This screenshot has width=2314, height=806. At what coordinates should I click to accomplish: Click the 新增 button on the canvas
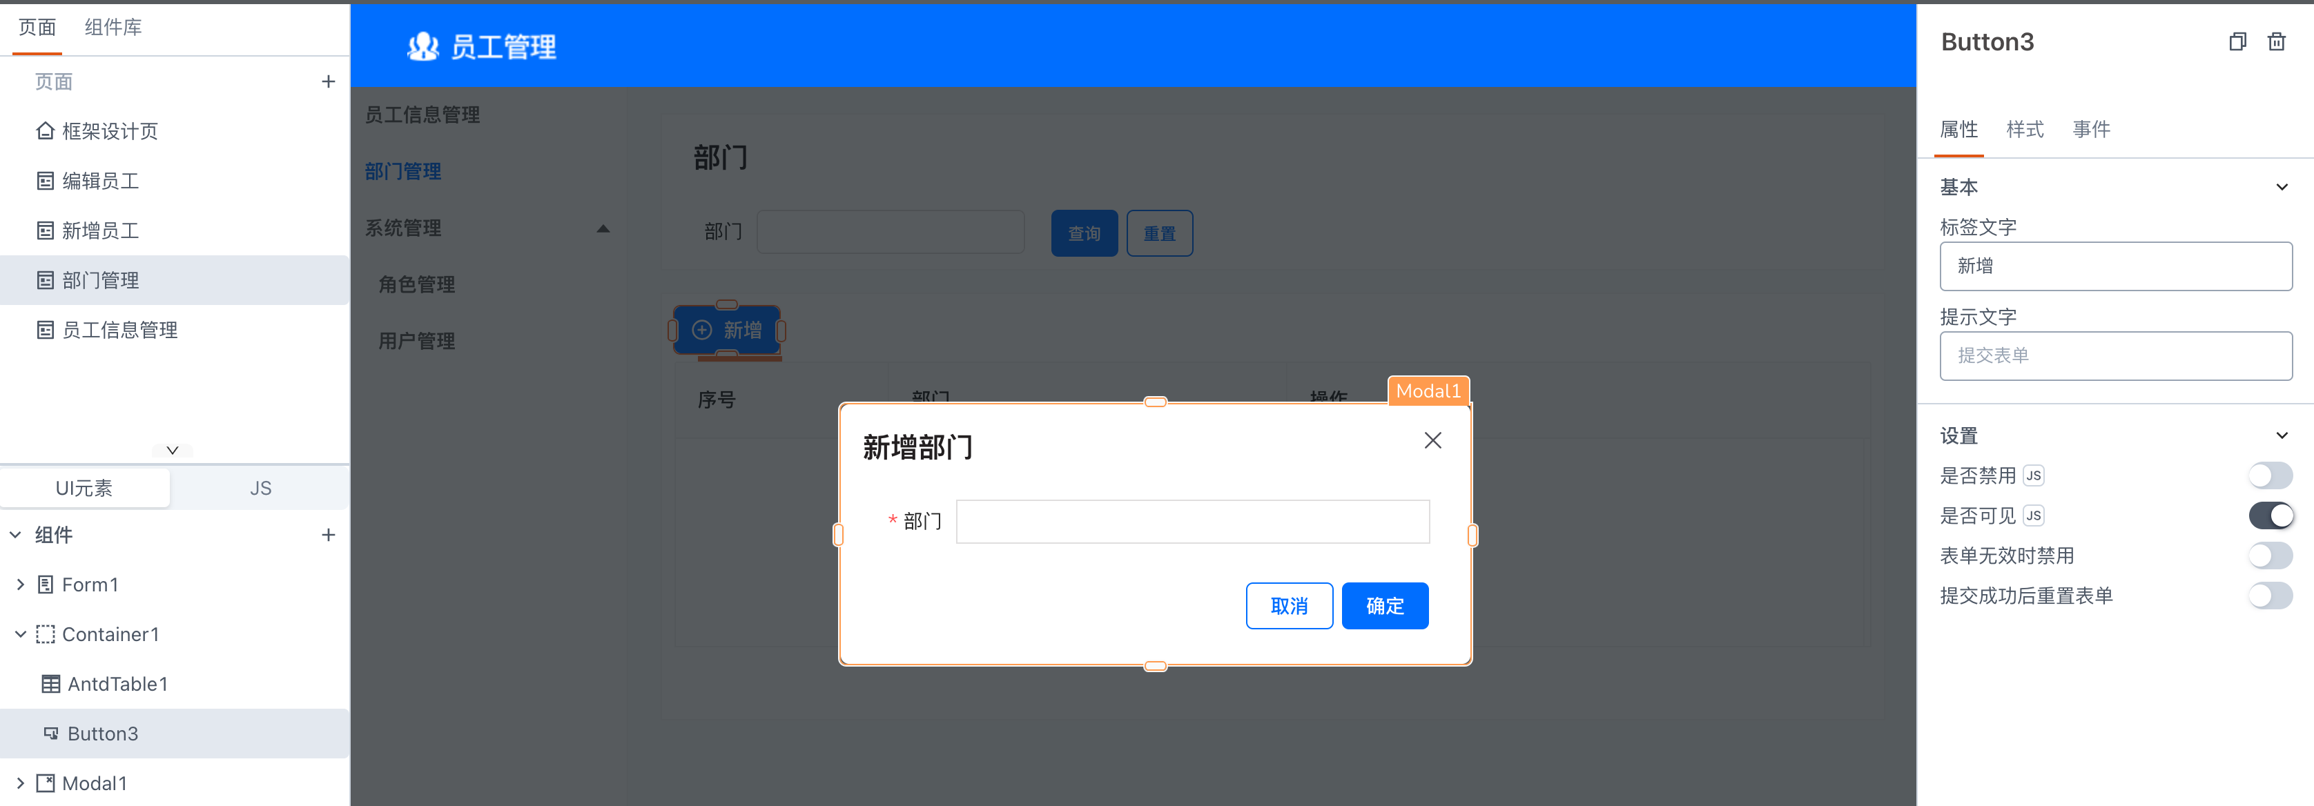[x=727, y=331]
